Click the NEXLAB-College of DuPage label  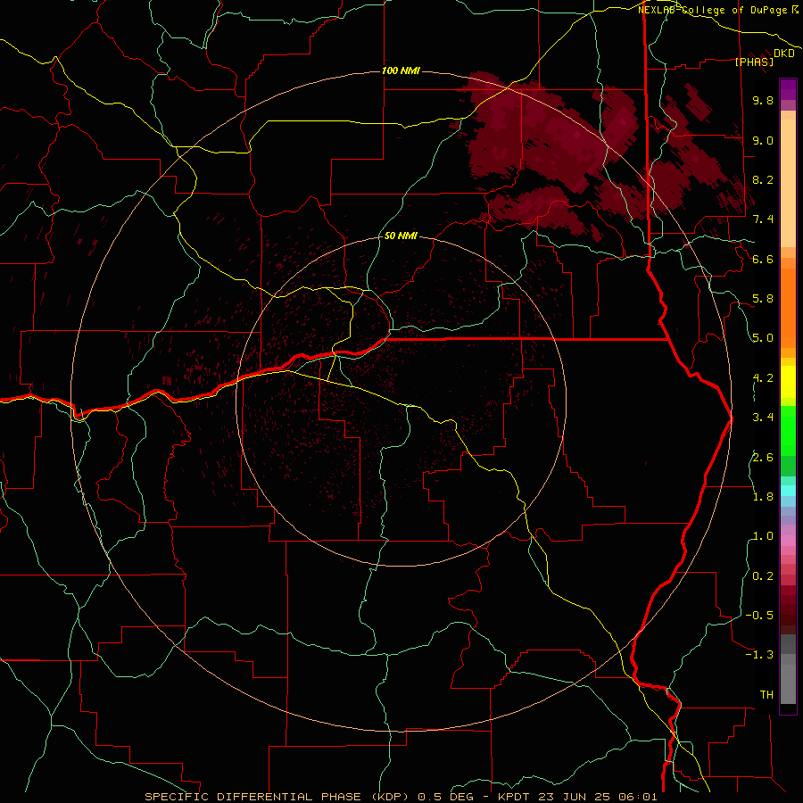(x=714, y=10)
